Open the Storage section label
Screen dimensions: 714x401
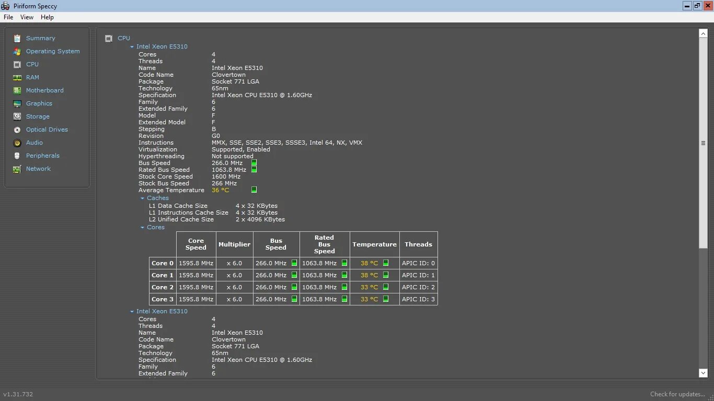pyautogui.click(x=38, y=116)
